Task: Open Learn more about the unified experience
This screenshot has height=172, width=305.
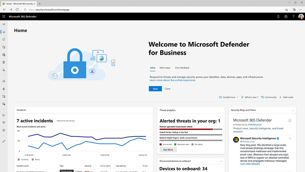Action: (172, 80)
